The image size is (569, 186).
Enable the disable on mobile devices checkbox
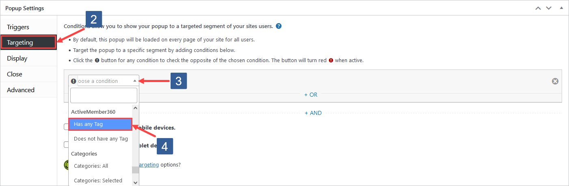66,127
